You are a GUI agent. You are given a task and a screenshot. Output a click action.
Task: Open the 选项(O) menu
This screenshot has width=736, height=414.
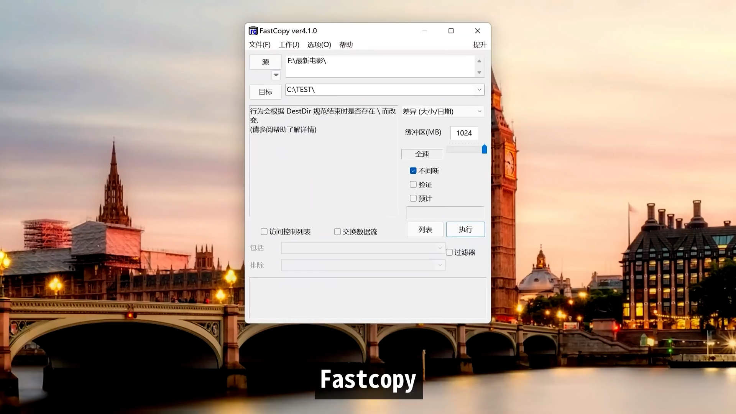pyautogui.click(x=319, y=44)
